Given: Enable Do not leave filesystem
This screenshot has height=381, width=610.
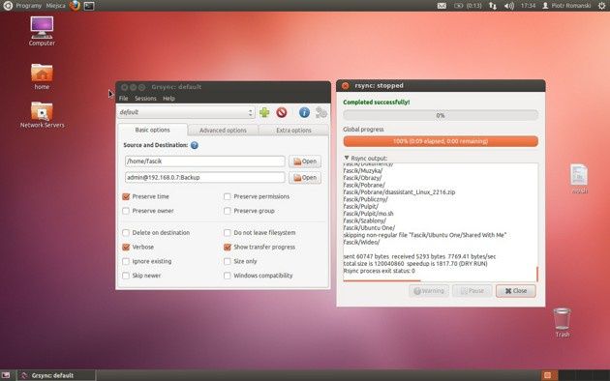Looking at the screenshot, I should [x=228, y=233].
